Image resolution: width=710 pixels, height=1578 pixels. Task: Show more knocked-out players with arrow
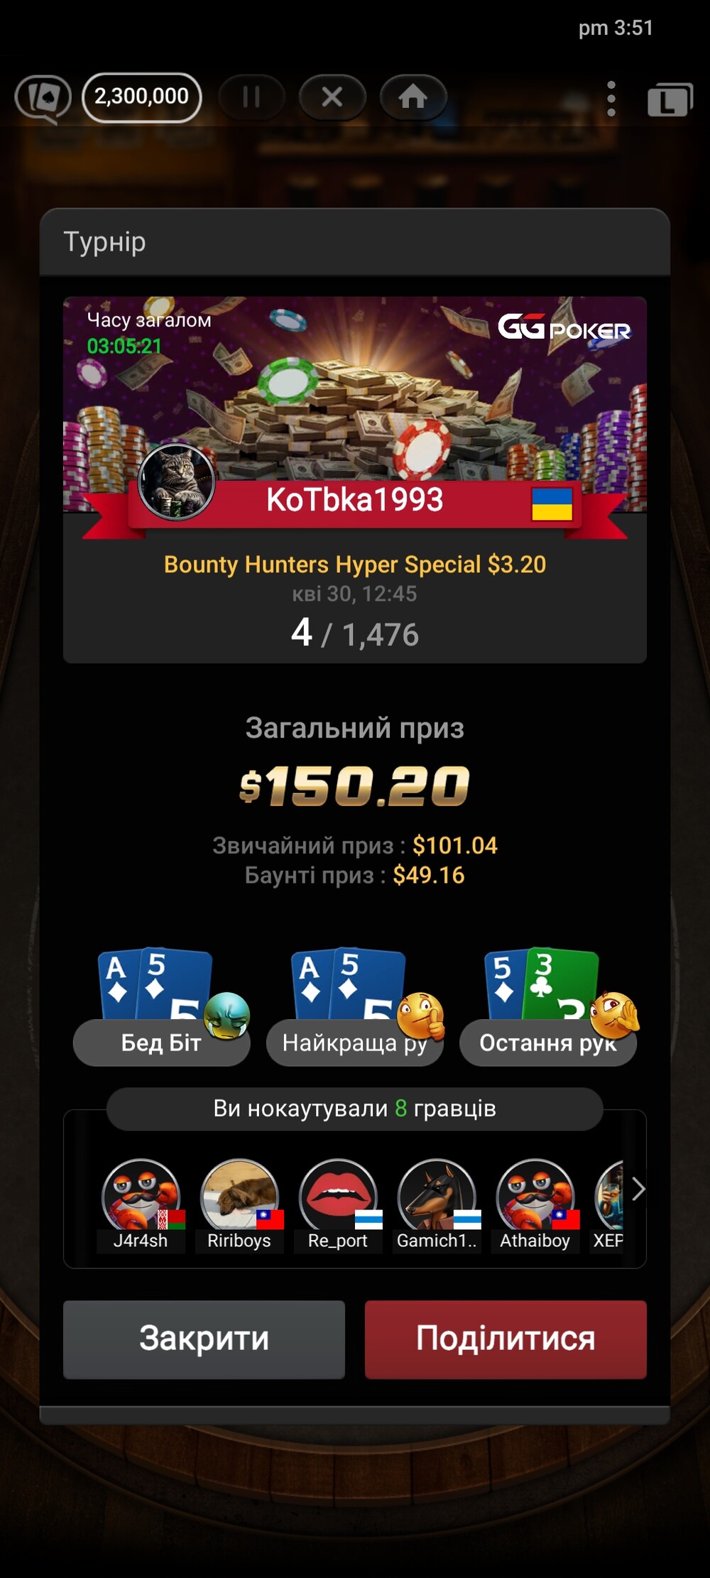point(638,1189)
